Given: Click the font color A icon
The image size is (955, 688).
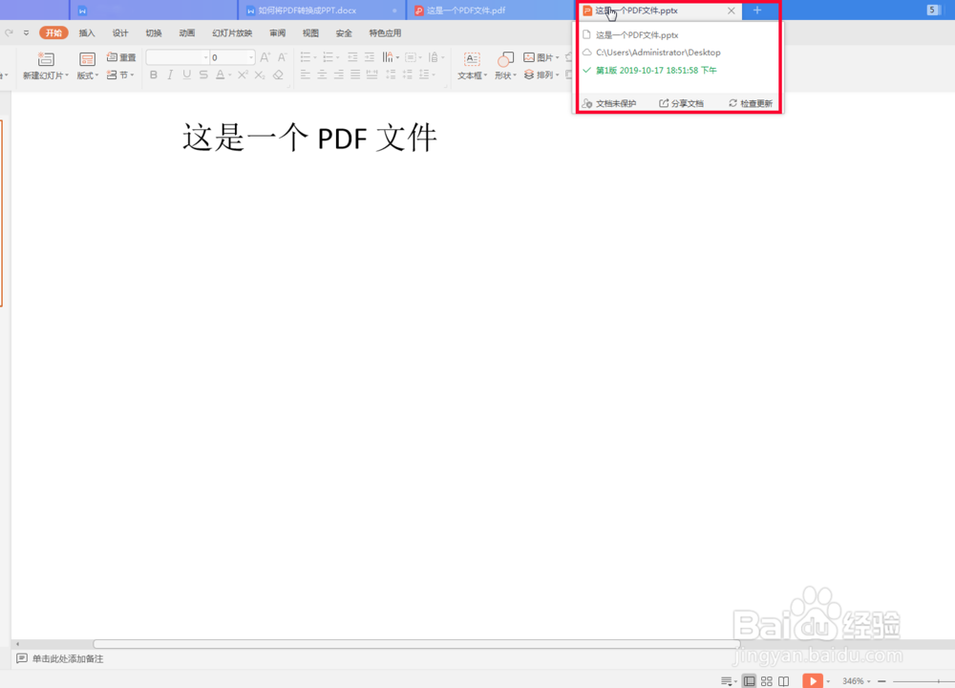Looking at the screenshot, I should click(220, 75).
